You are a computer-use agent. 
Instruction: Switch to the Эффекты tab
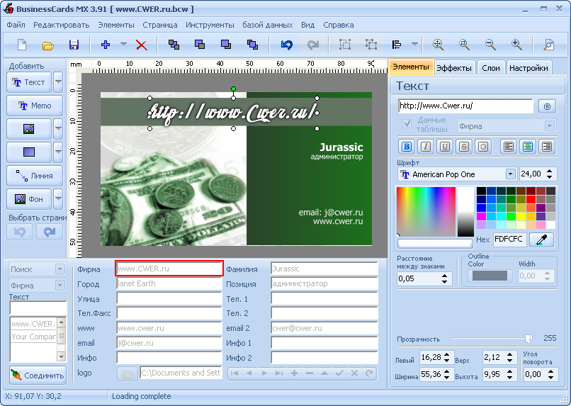[454, 68]
